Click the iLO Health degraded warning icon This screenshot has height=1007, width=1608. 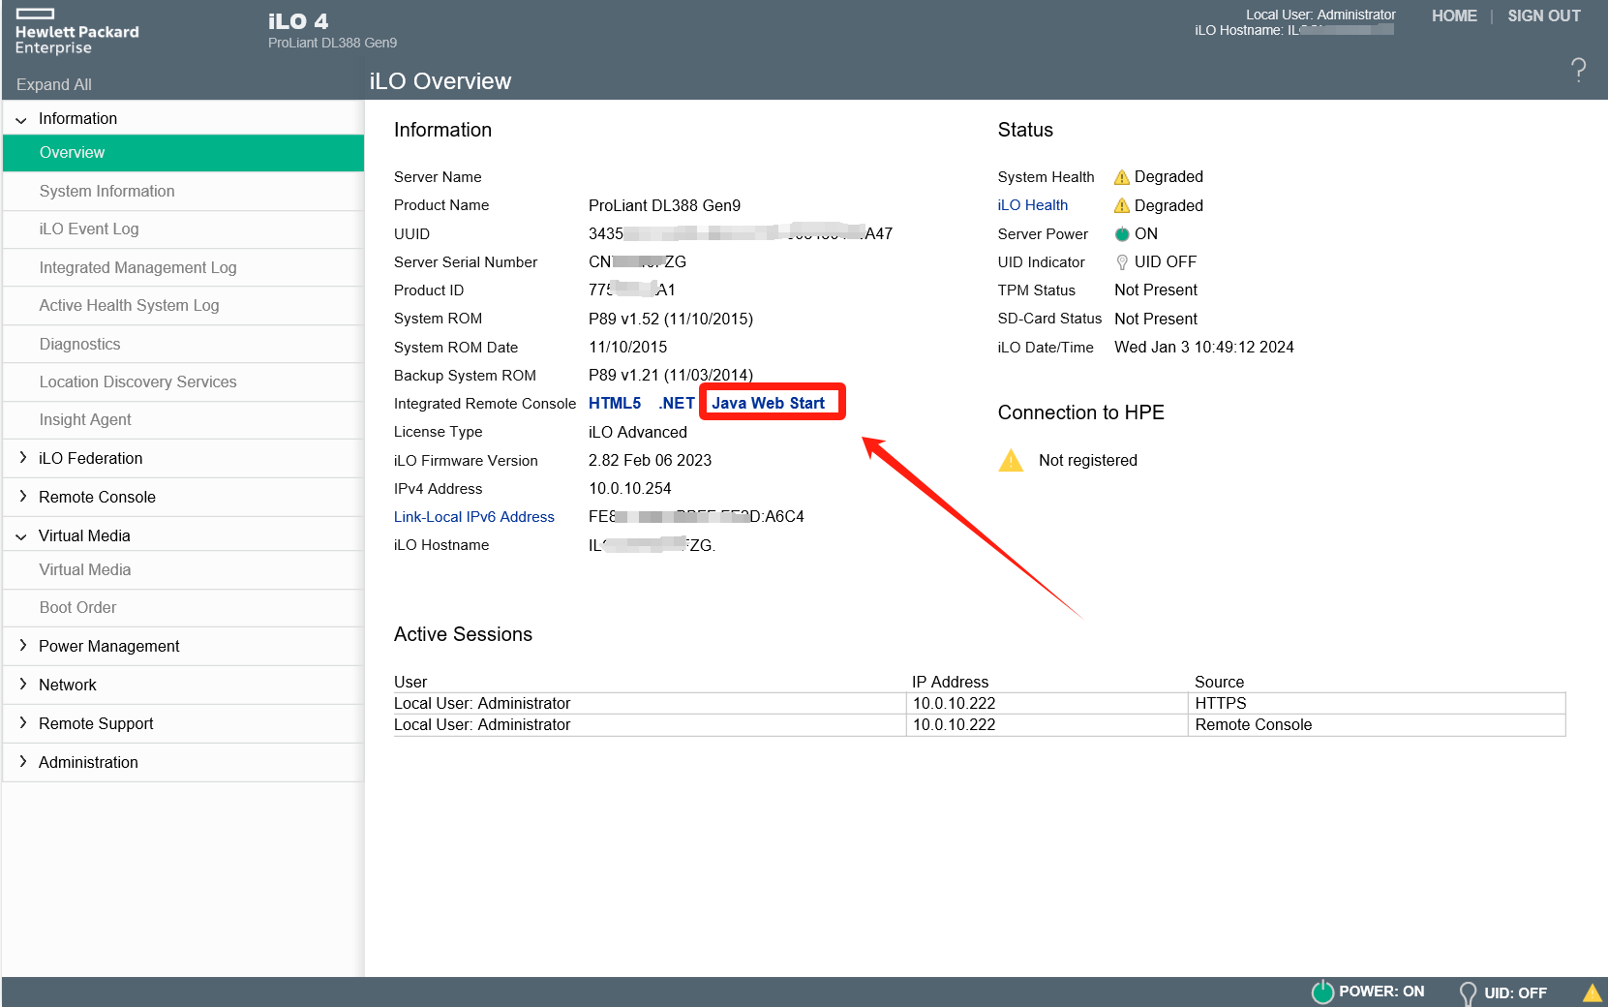(1122, 205)
